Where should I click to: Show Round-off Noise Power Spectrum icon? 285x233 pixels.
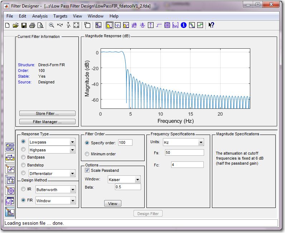(200, 25)
